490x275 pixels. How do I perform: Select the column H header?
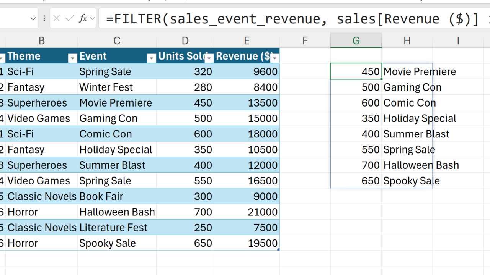coord(407,40)
